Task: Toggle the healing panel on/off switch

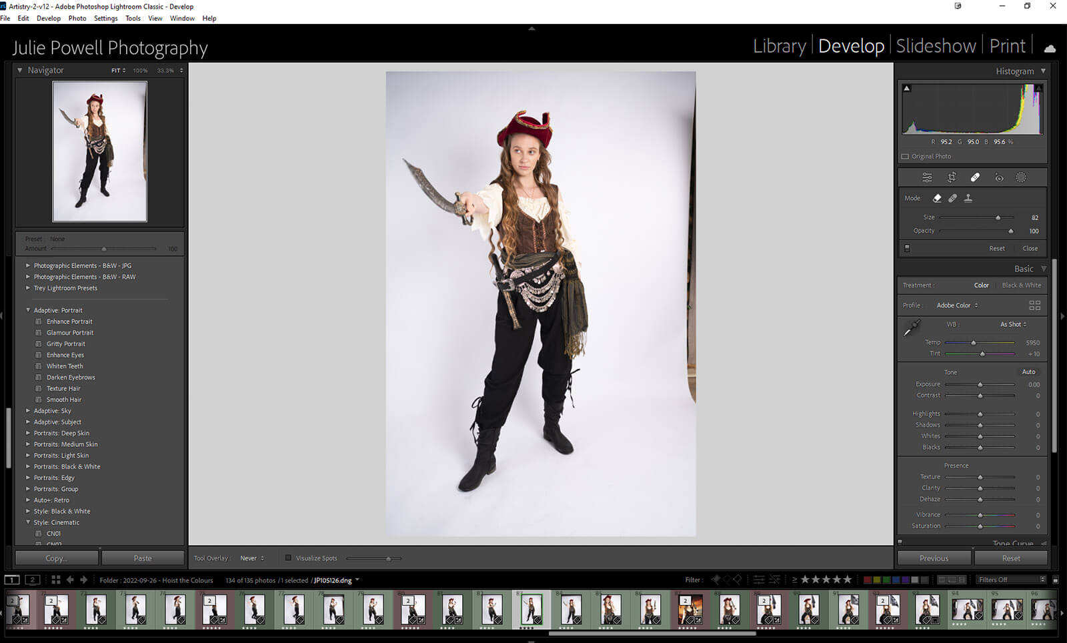Action: point(907,248)
